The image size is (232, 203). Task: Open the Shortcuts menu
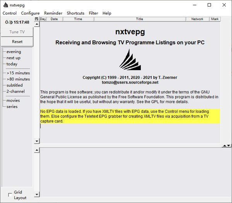tap(75, 13)
